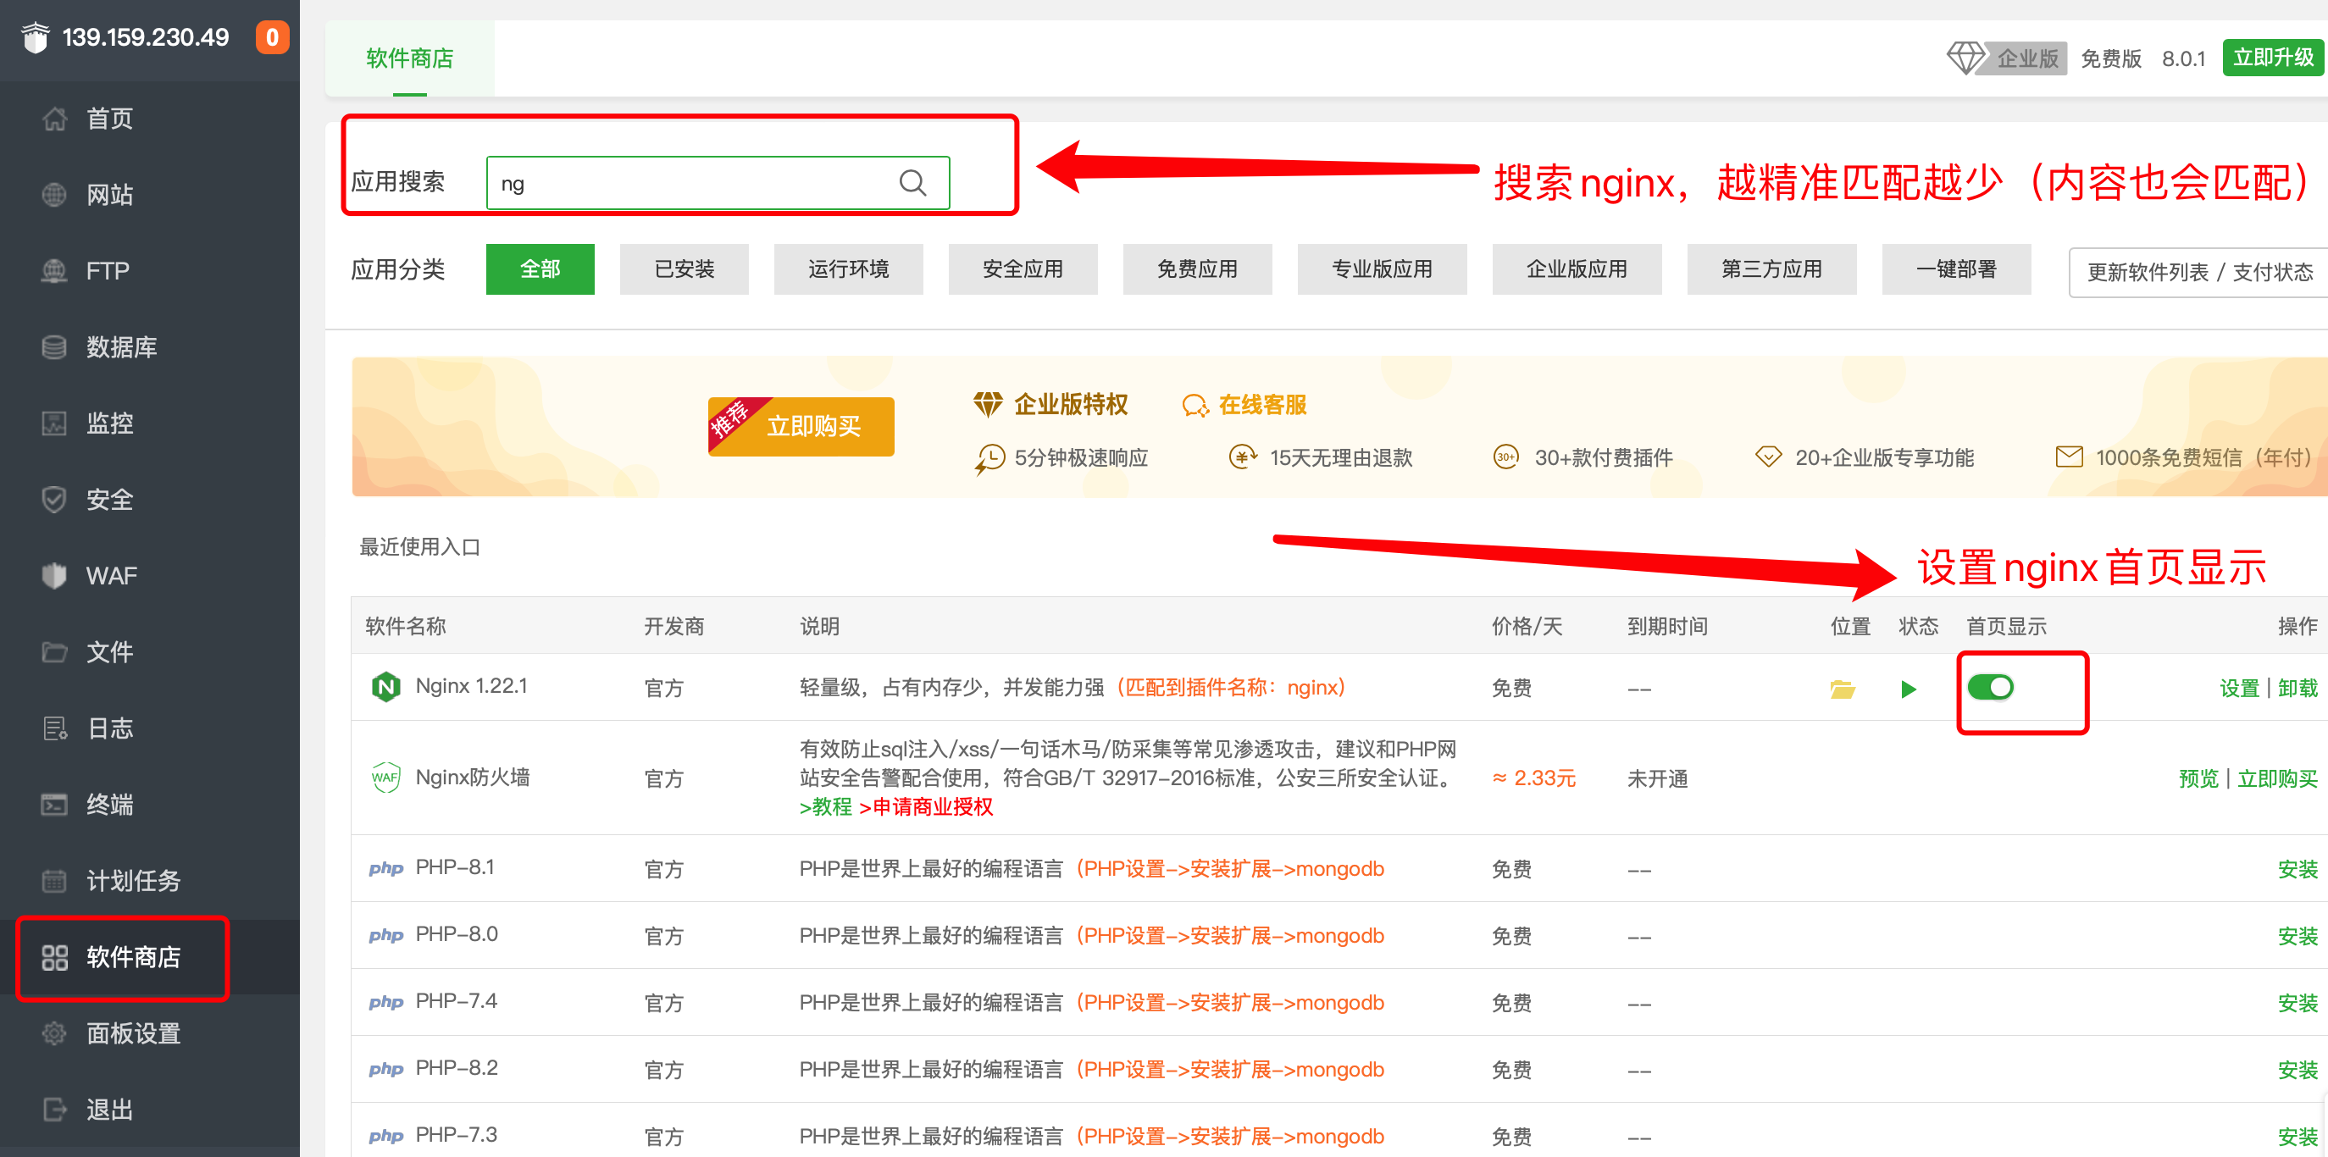Click 在线客服 link in banner
Screen dimensions: 2328x1157
pyautogui.click(x=1244, y=405)
